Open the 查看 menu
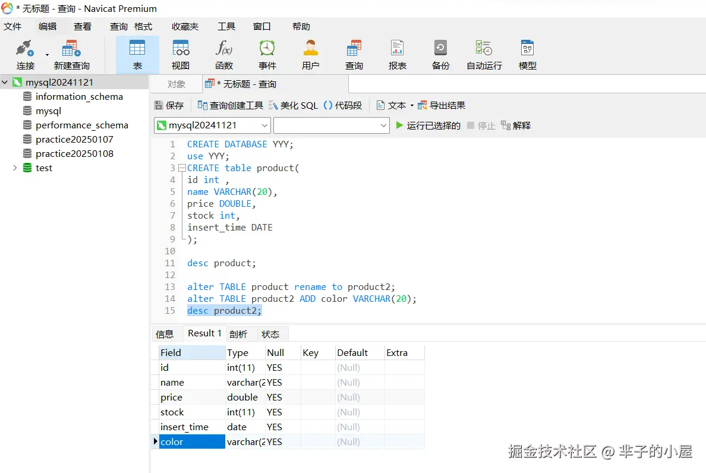This screenshot has height=473, width=706. [x=83, y=27]
